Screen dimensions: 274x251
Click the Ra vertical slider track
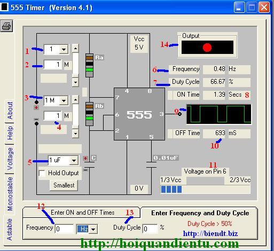75,65
